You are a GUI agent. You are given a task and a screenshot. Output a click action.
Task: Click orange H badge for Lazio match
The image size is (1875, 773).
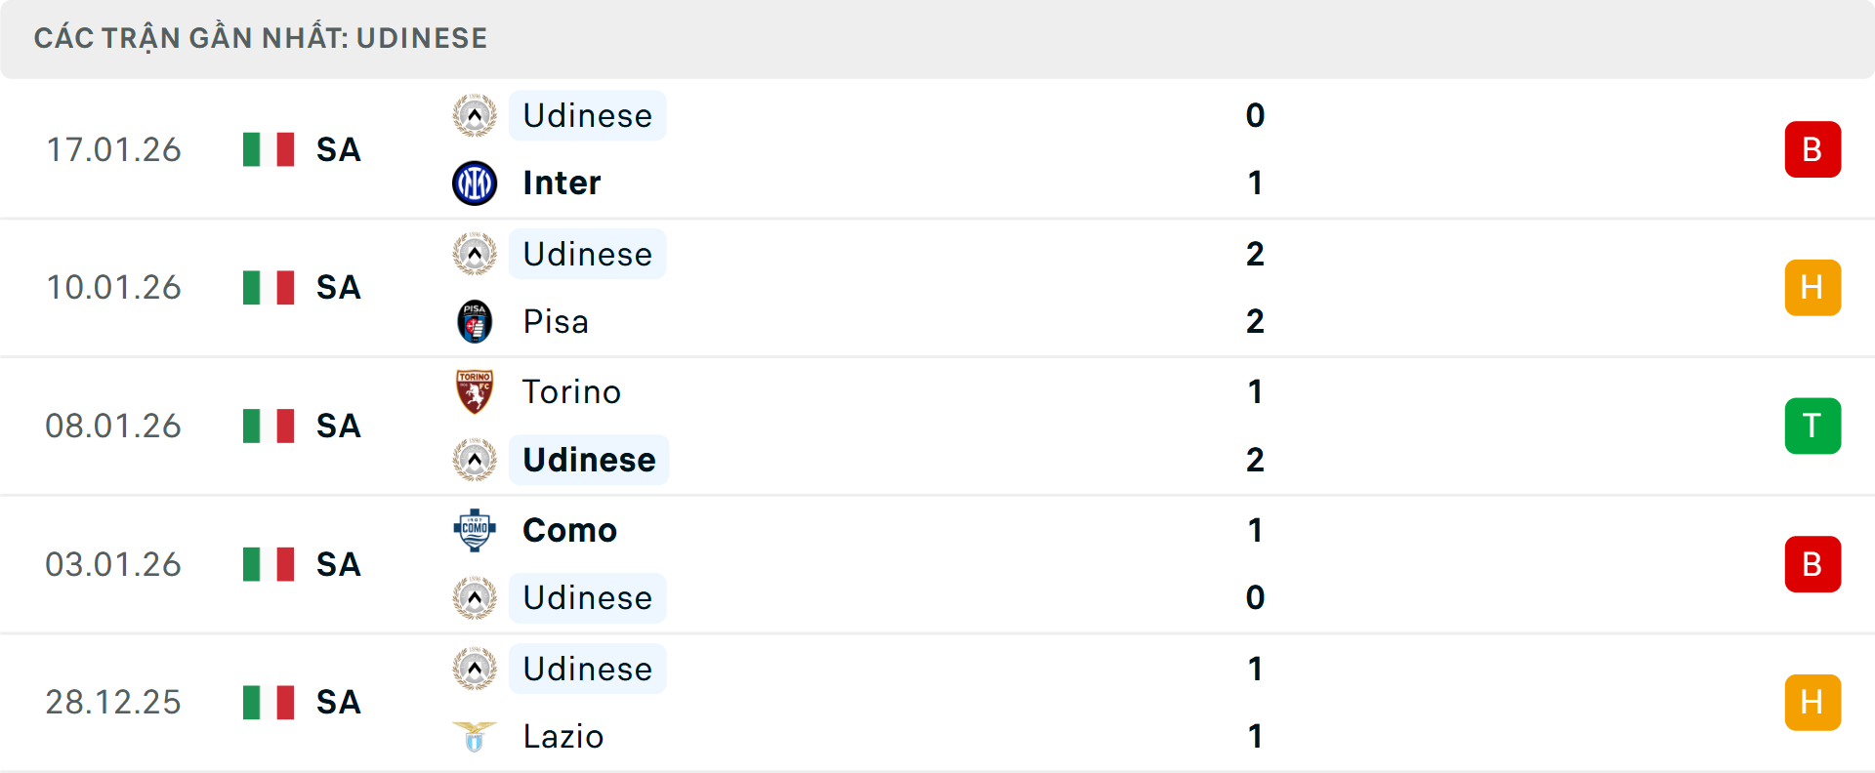(x=1812, y=703)
